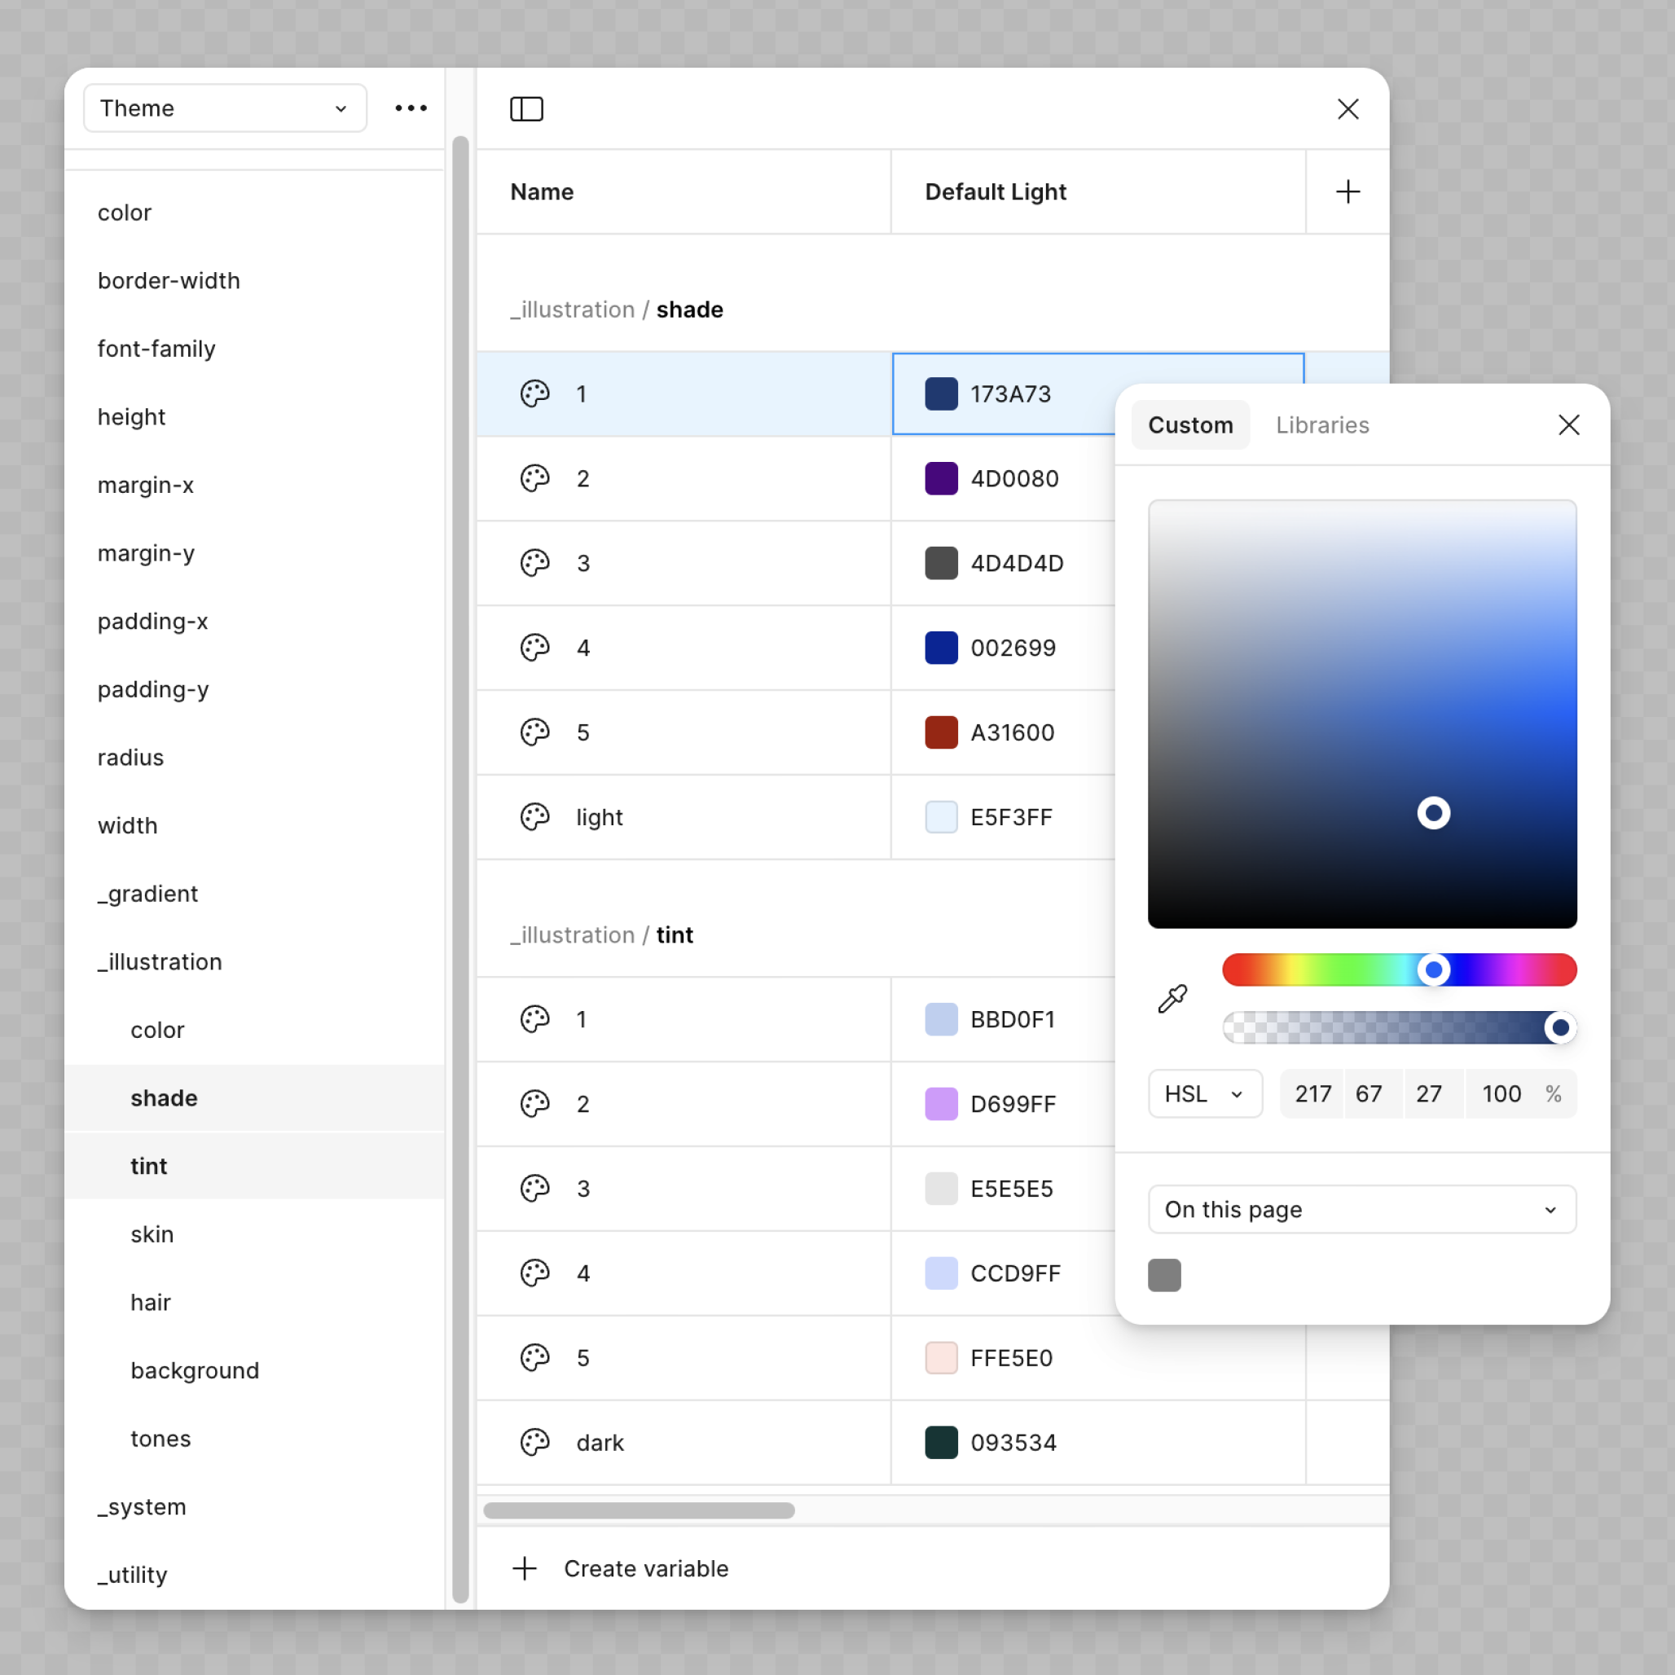Click the 4D0080 purple color swatch
The width and height of the screenshot is (1675, 1675).
tap(941, 478)
